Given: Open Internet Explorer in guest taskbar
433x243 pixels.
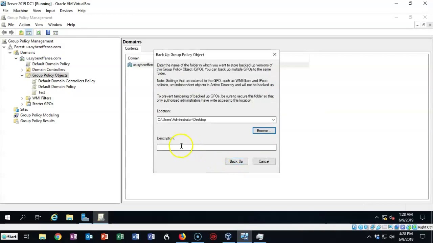Looking at the screenshot, I should coord(54,218).
